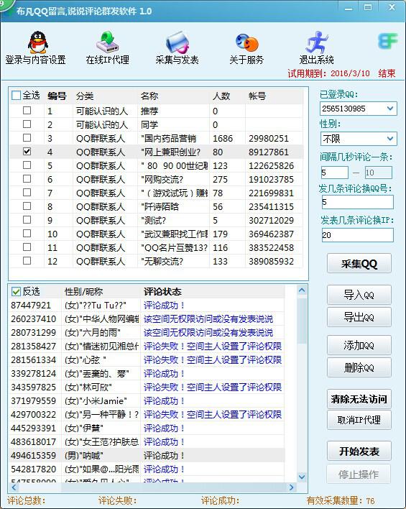Open the 在线IP代理 toolbar icon

pos(107,42)
